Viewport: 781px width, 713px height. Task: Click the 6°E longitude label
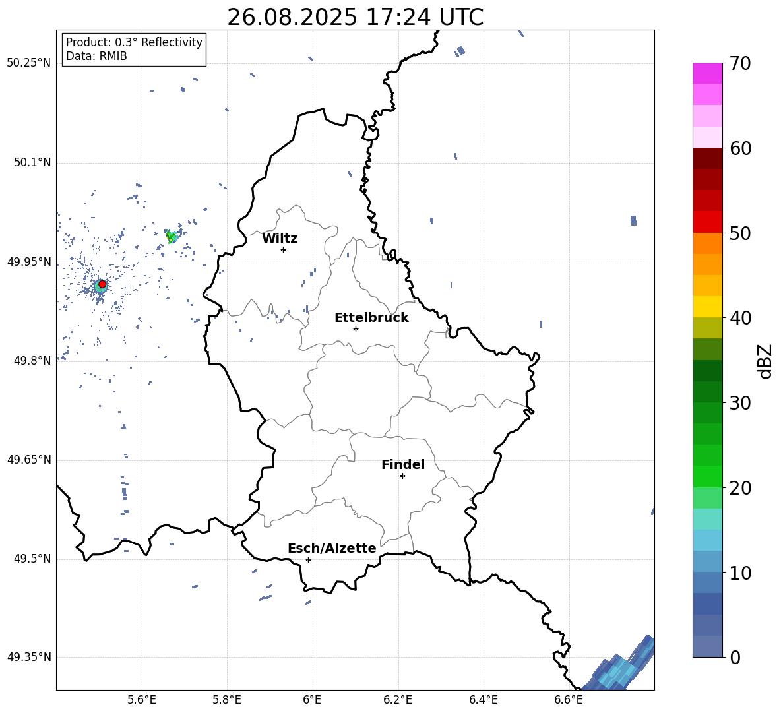click(x=312, y=700)
